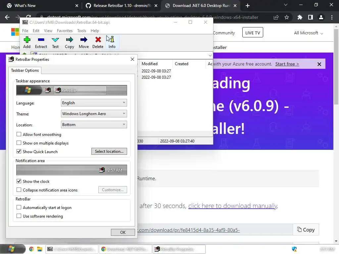Viewport: 339px width, 254px height.
Task: Enable Use software rendering
Action: (x=19, y=216)
